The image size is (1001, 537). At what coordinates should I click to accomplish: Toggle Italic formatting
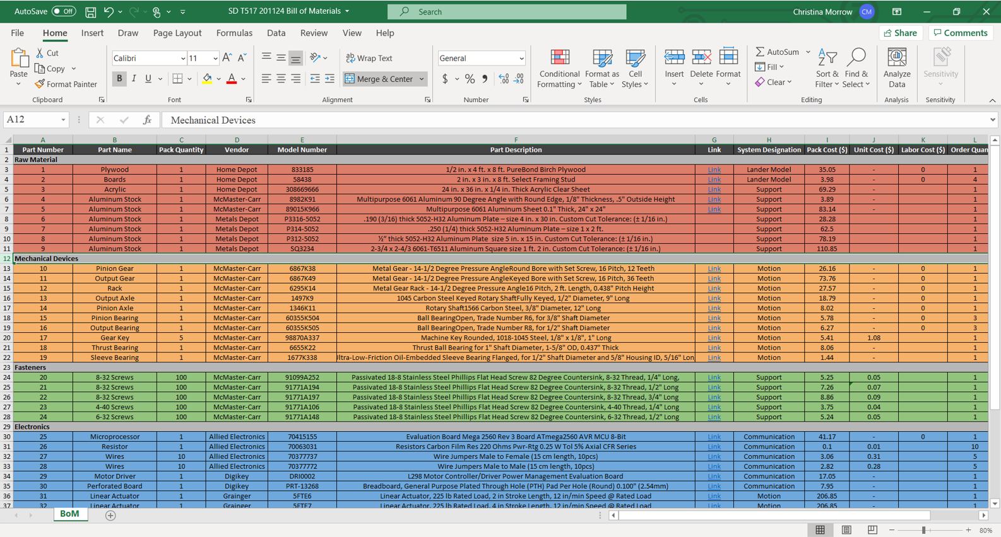134,79
